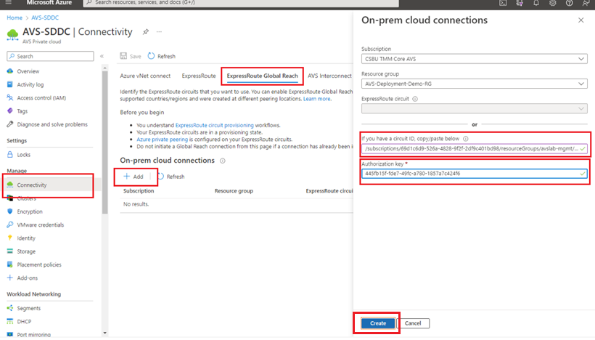This screenshot has height=340, width=595.
Task: Click Add under On-prem cloud connections
Action: (134, 177)
